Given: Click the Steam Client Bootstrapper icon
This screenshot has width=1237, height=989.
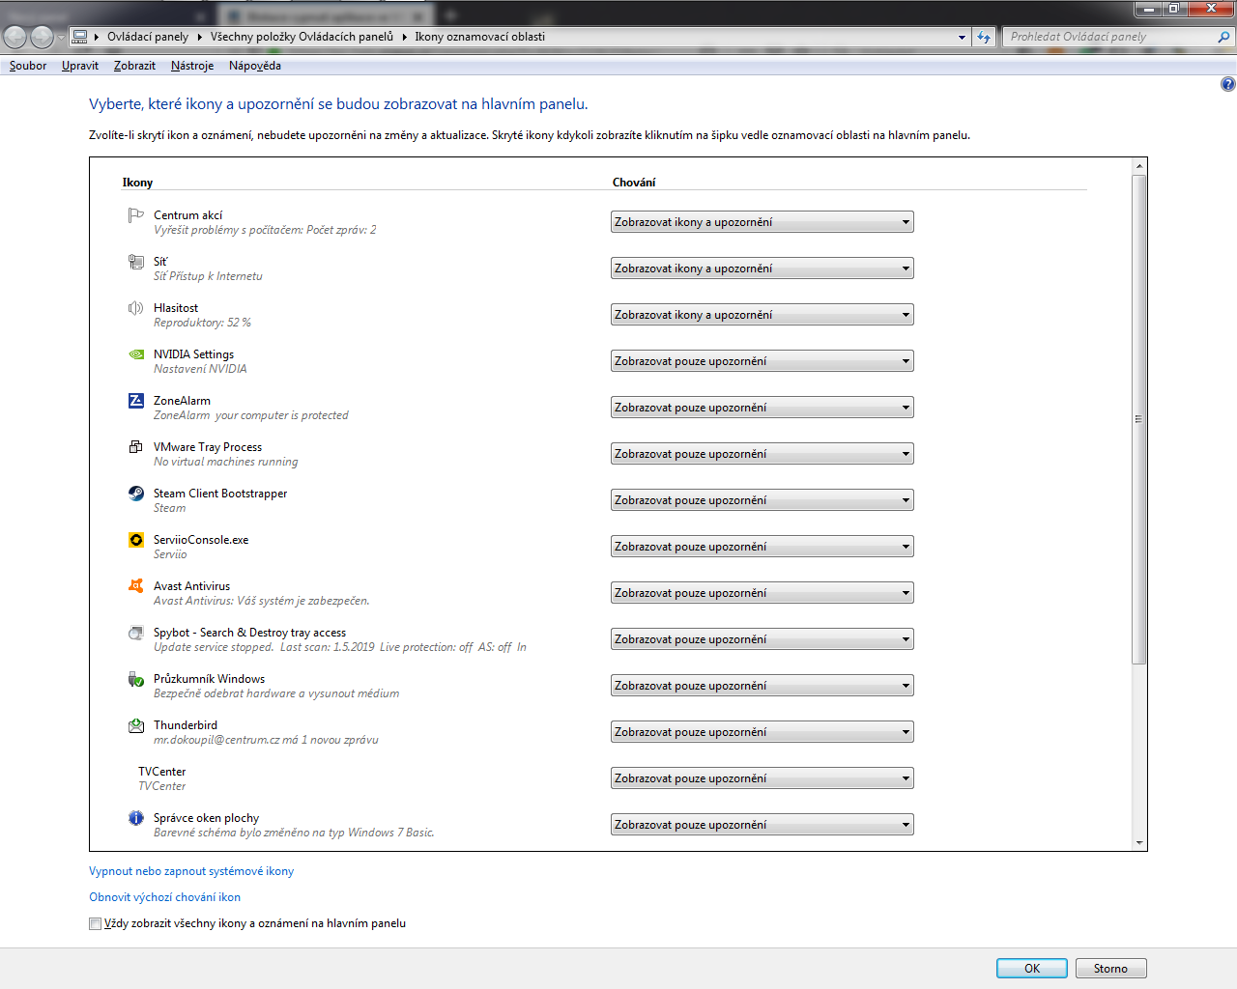Looking at the screenshot, I should (x=136, y=494).
